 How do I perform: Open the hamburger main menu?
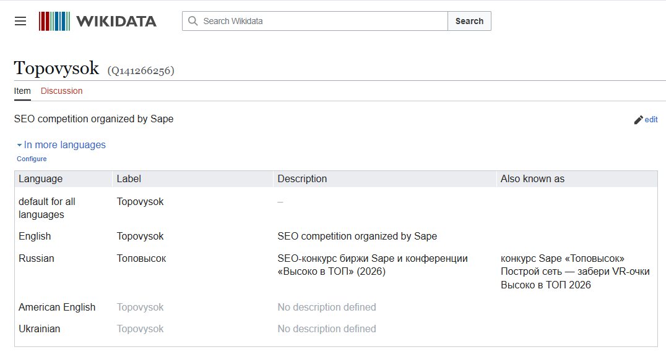coord(20,21)
